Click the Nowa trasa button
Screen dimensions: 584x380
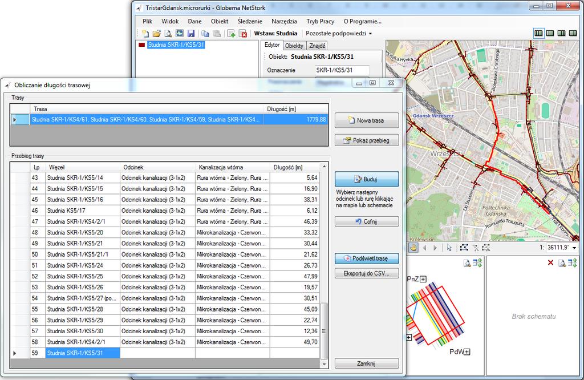[367, 120]
